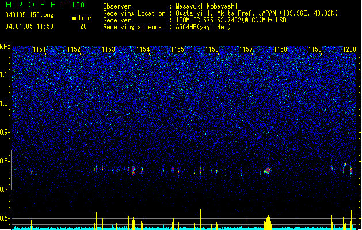Click the meteor label
The image size is (362, 230).
click(x=82, y=18)
